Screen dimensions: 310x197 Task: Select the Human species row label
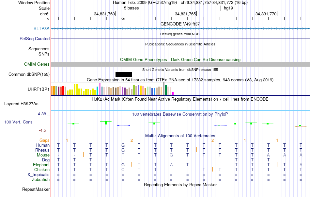pos(43,145)
